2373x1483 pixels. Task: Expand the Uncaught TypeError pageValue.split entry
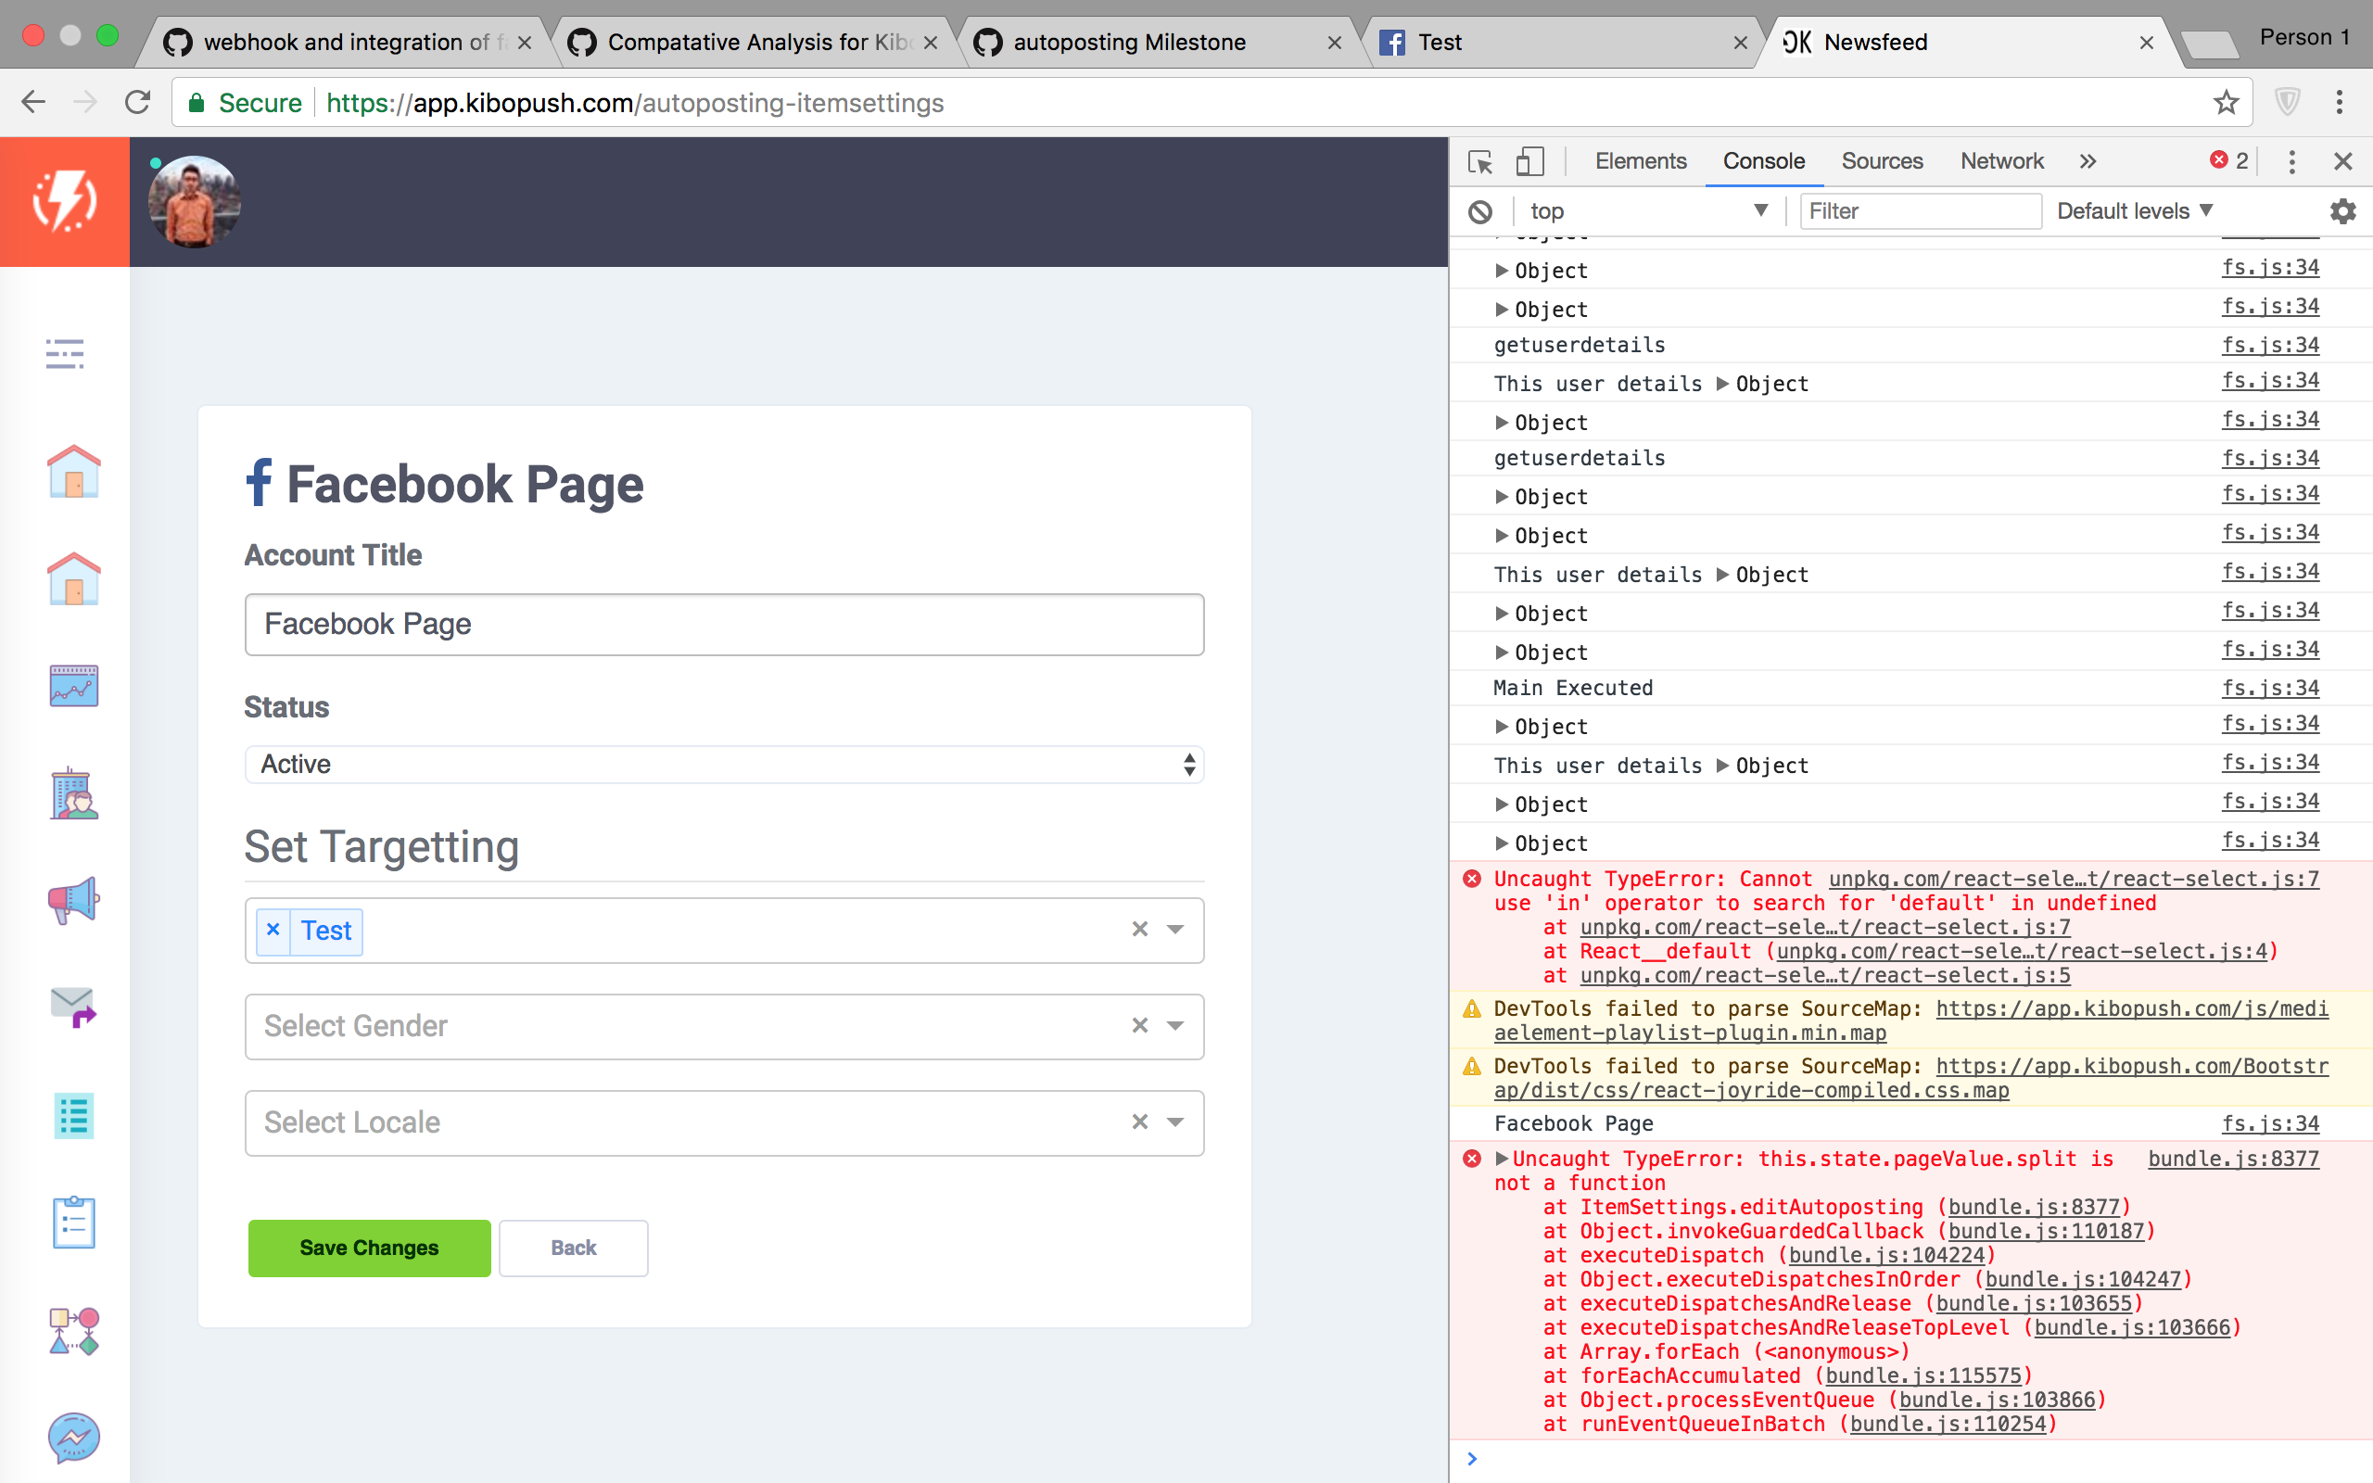tap(1502, 1159)
